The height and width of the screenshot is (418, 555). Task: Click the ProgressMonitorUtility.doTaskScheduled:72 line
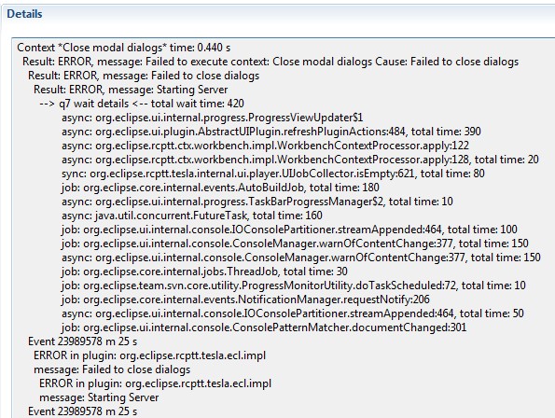tap(294, 286)
